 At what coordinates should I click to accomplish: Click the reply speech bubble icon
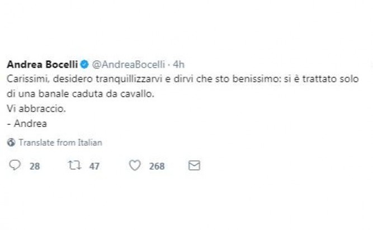pyautogui.click(x=15, y=166)
